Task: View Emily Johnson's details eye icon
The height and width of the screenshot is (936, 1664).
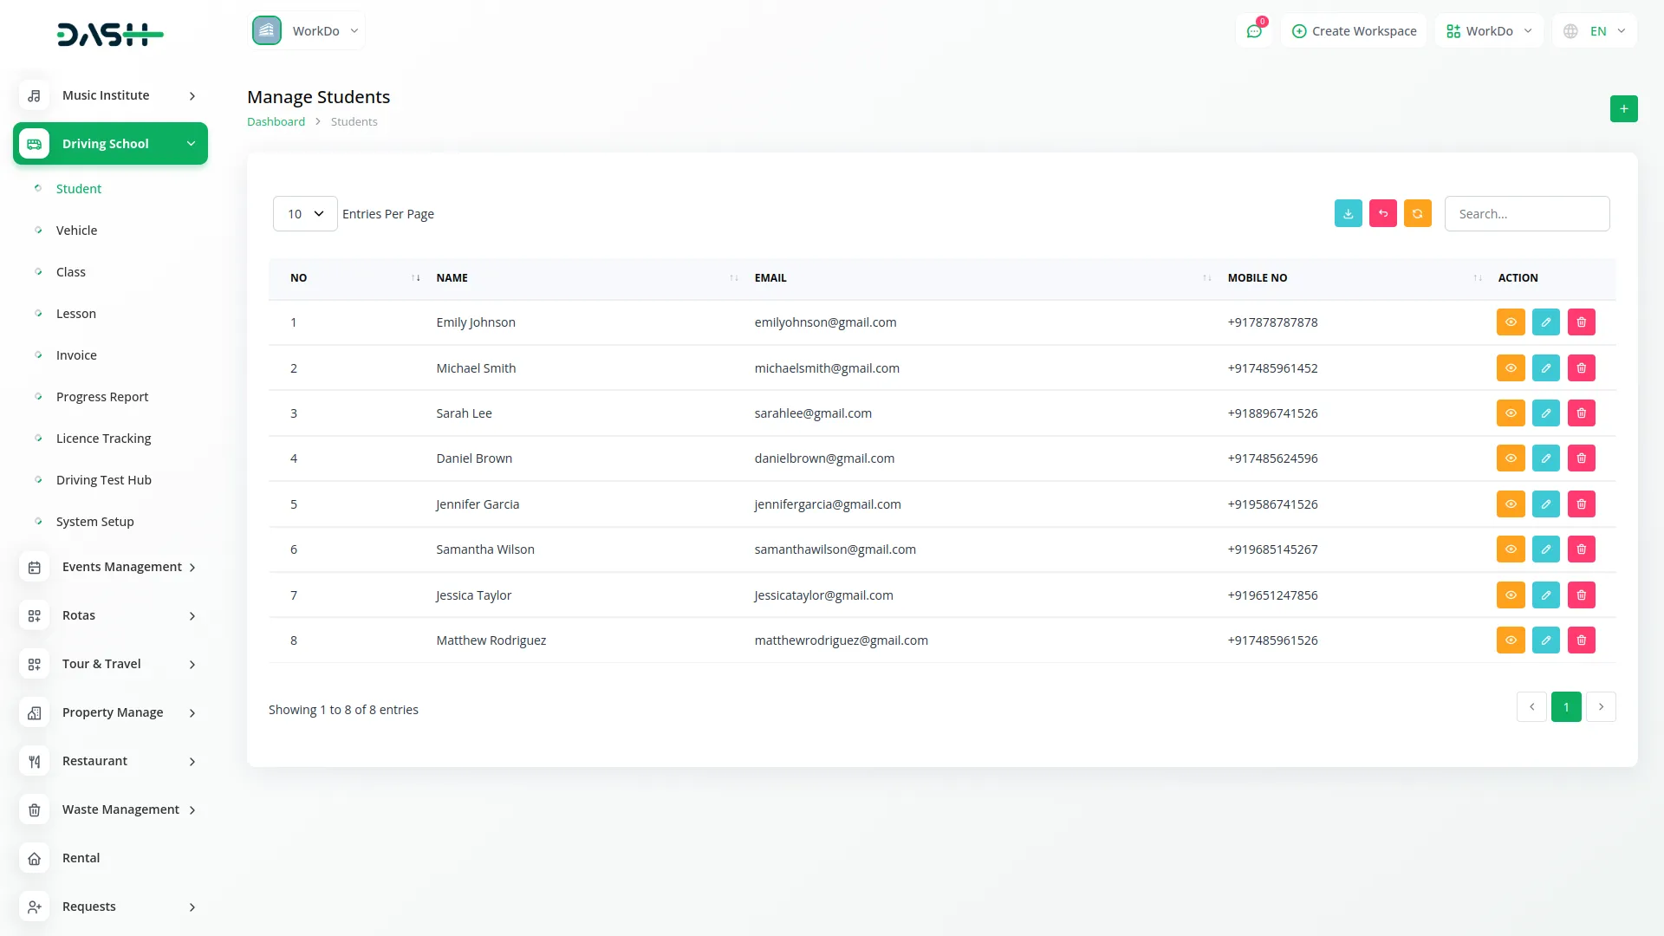Action: point(1510,322)
